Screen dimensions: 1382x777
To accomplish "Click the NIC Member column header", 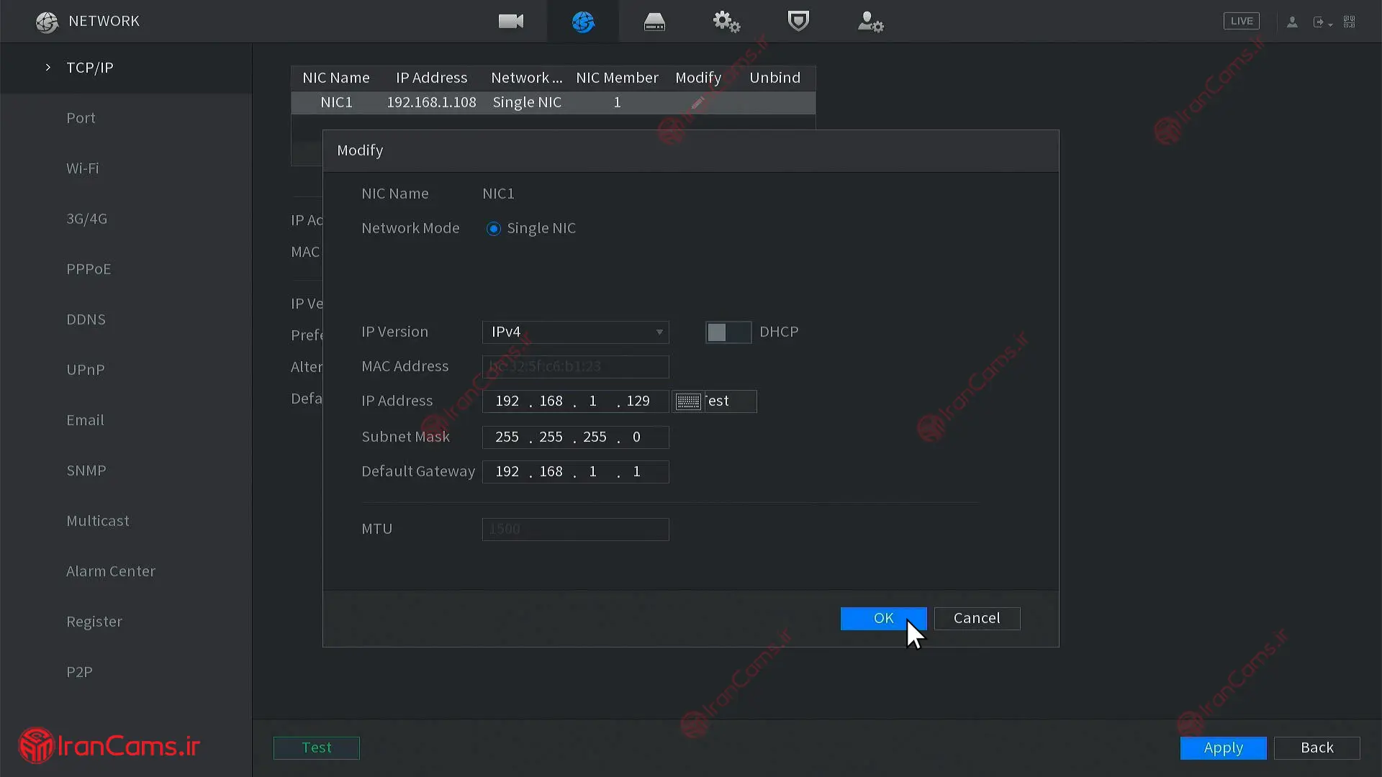I will click(x=617, y=78).
